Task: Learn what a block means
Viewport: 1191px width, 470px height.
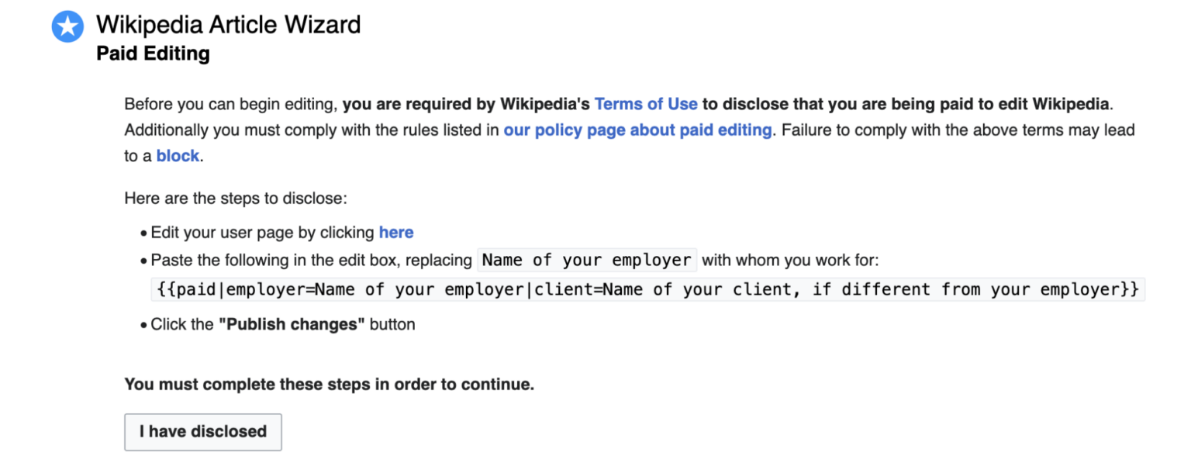Action: (x=177, y=155)
